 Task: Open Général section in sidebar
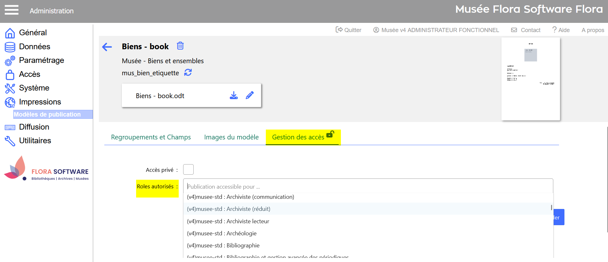click(x=33, y=33)
